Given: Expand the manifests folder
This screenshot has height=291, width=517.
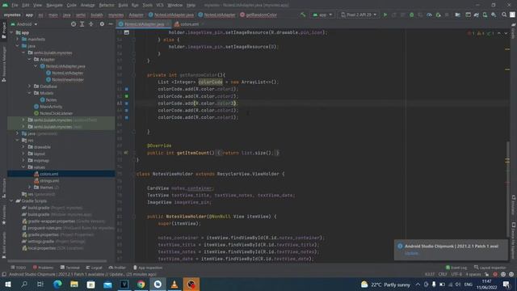Looking at the screenshot, I should tap(18, 40).
